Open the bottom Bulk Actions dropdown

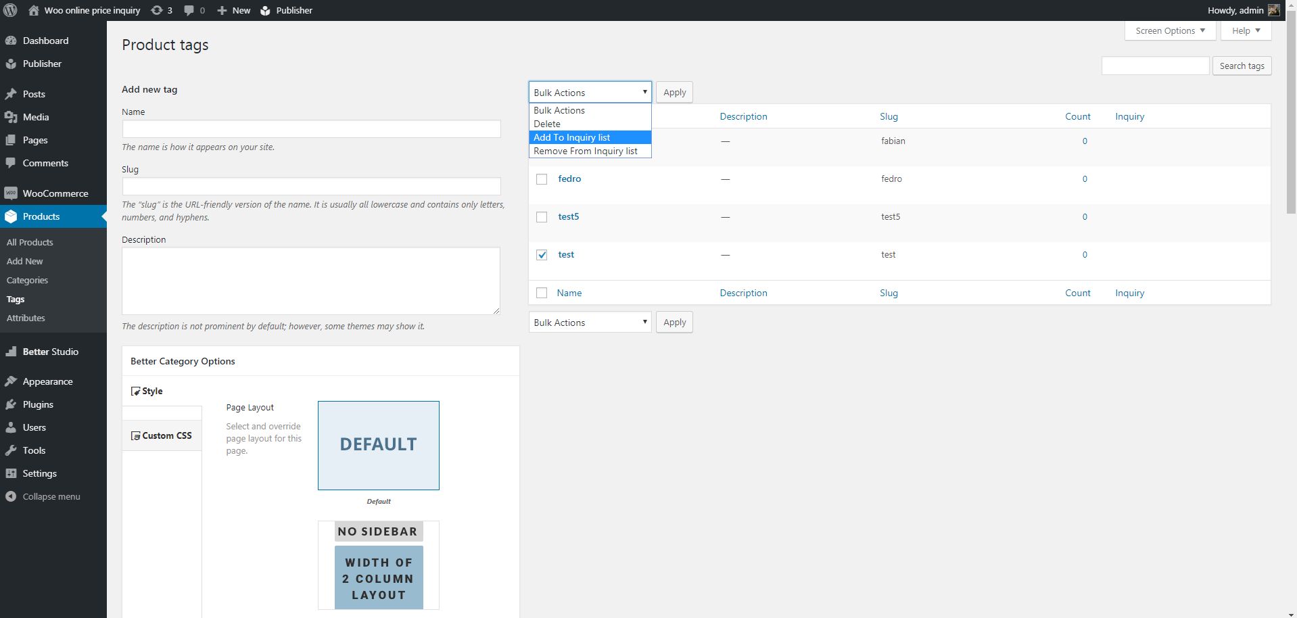click(x=590, y=323)
